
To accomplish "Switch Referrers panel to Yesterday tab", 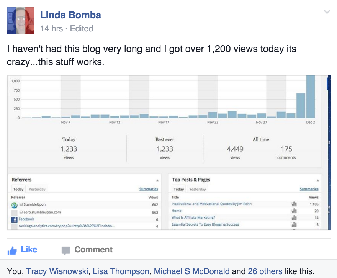I will [x=37, y=189].
